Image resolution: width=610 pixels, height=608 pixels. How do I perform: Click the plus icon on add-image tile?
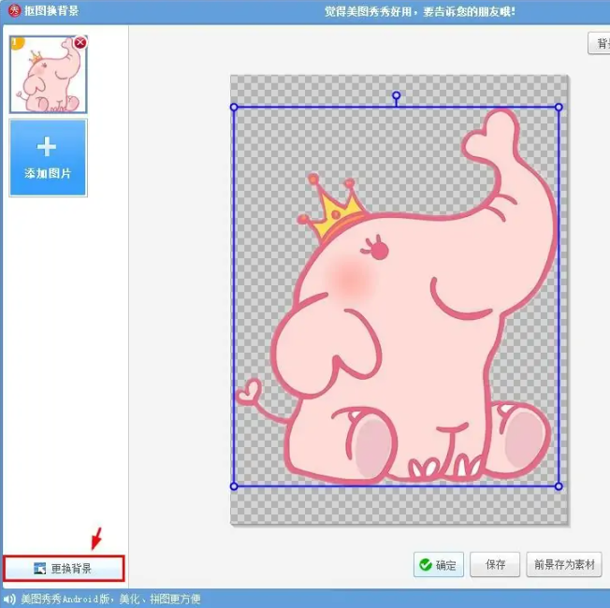tap(47, 147)
